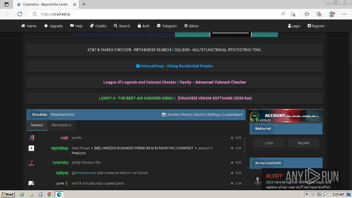Viewport: 352px width, 198px height.
Task: Open Shoutbox Rules
Action: coord(62,114)
